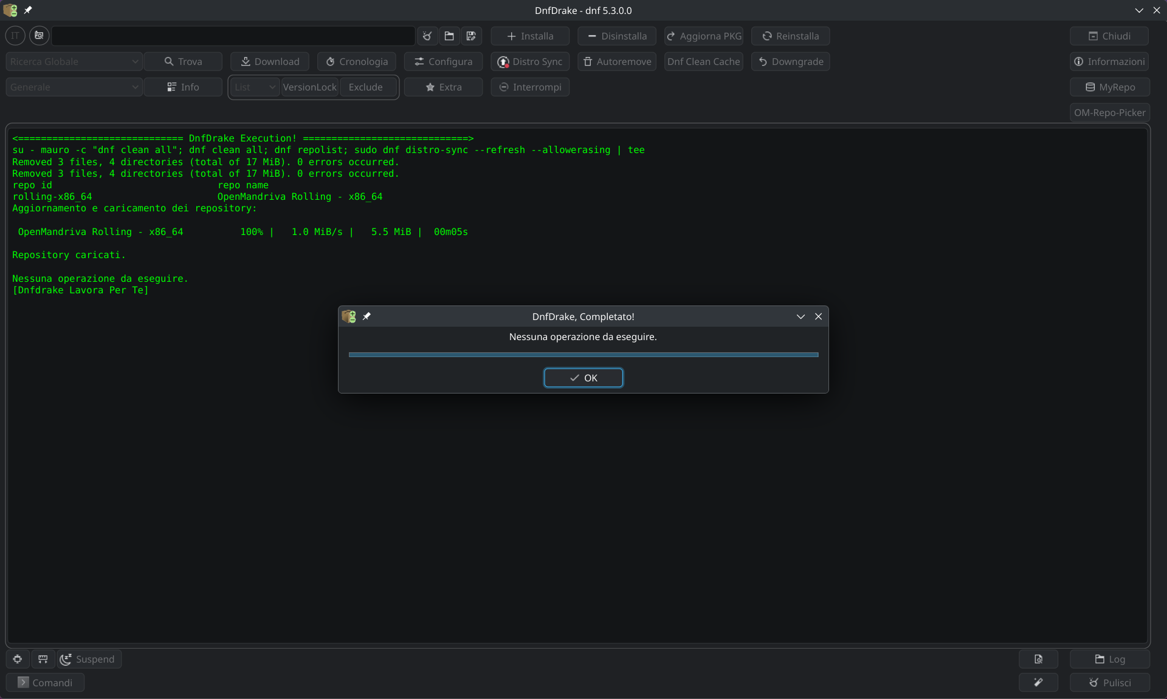This screenshot has height=699, width=1167.
Task: Click the save-list icon next to the folder
Action: (x=471, y=36)
